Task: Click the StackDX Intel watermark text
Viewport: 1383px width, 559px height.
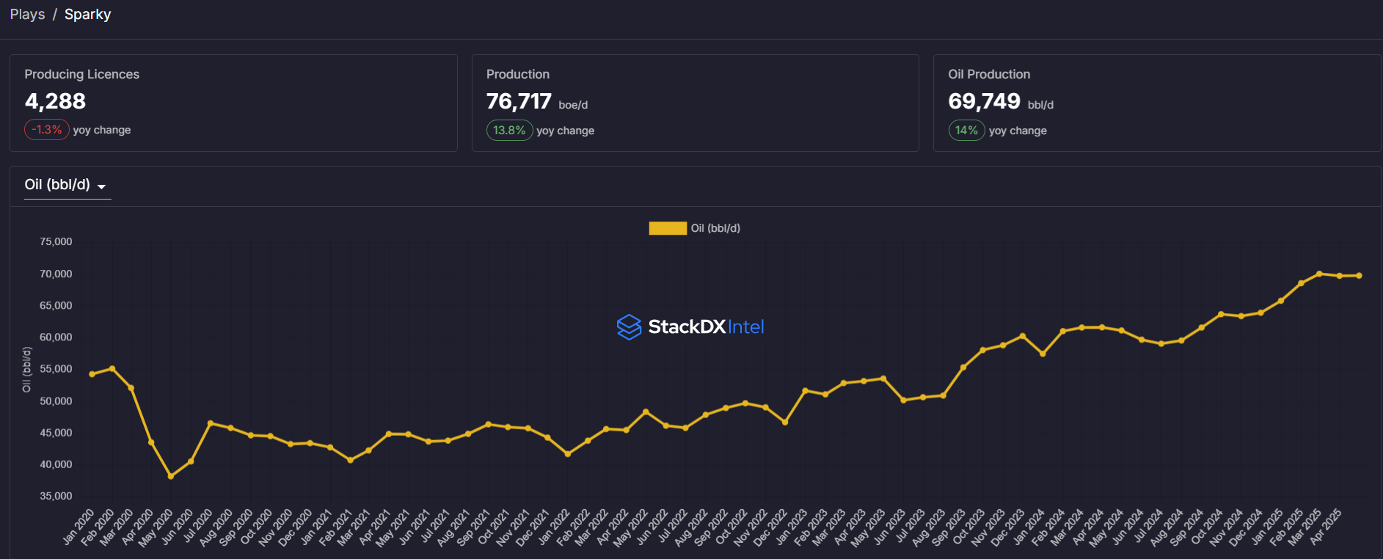Action: (706, 327)
